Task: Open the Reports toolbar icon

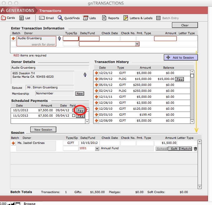Action: [104, 18]
